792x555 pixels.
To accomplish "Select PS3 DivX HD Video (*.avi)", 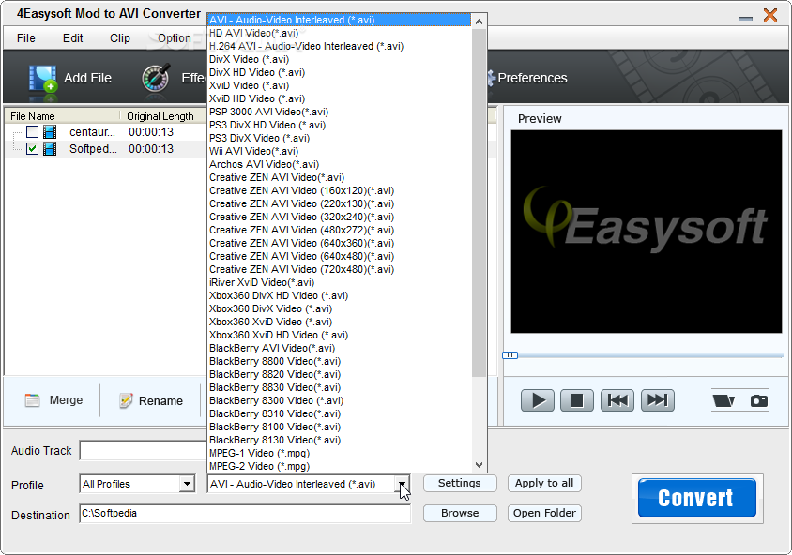I will pyautogui.click(x=340, y=125).
